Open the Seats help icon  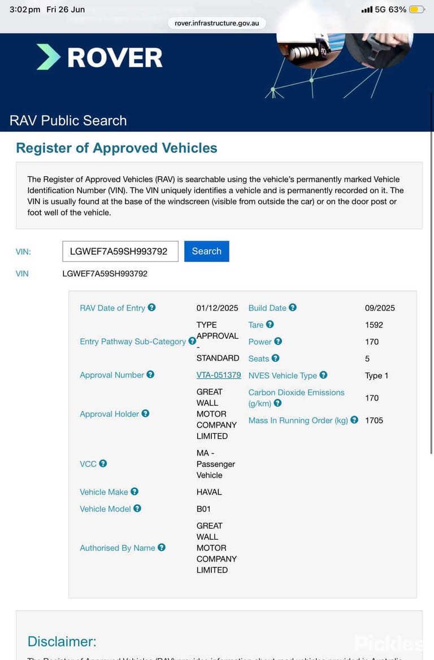coord(276,358)
